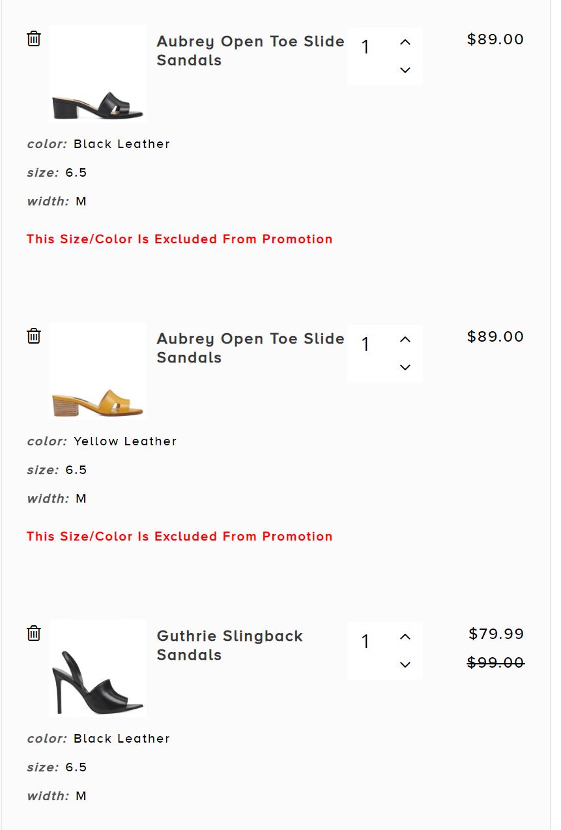The width and height of the screenshot is (561, 830).
Task: Open the black Aubrey slide sandal thumbnail
Action: (x=98, y=74)
